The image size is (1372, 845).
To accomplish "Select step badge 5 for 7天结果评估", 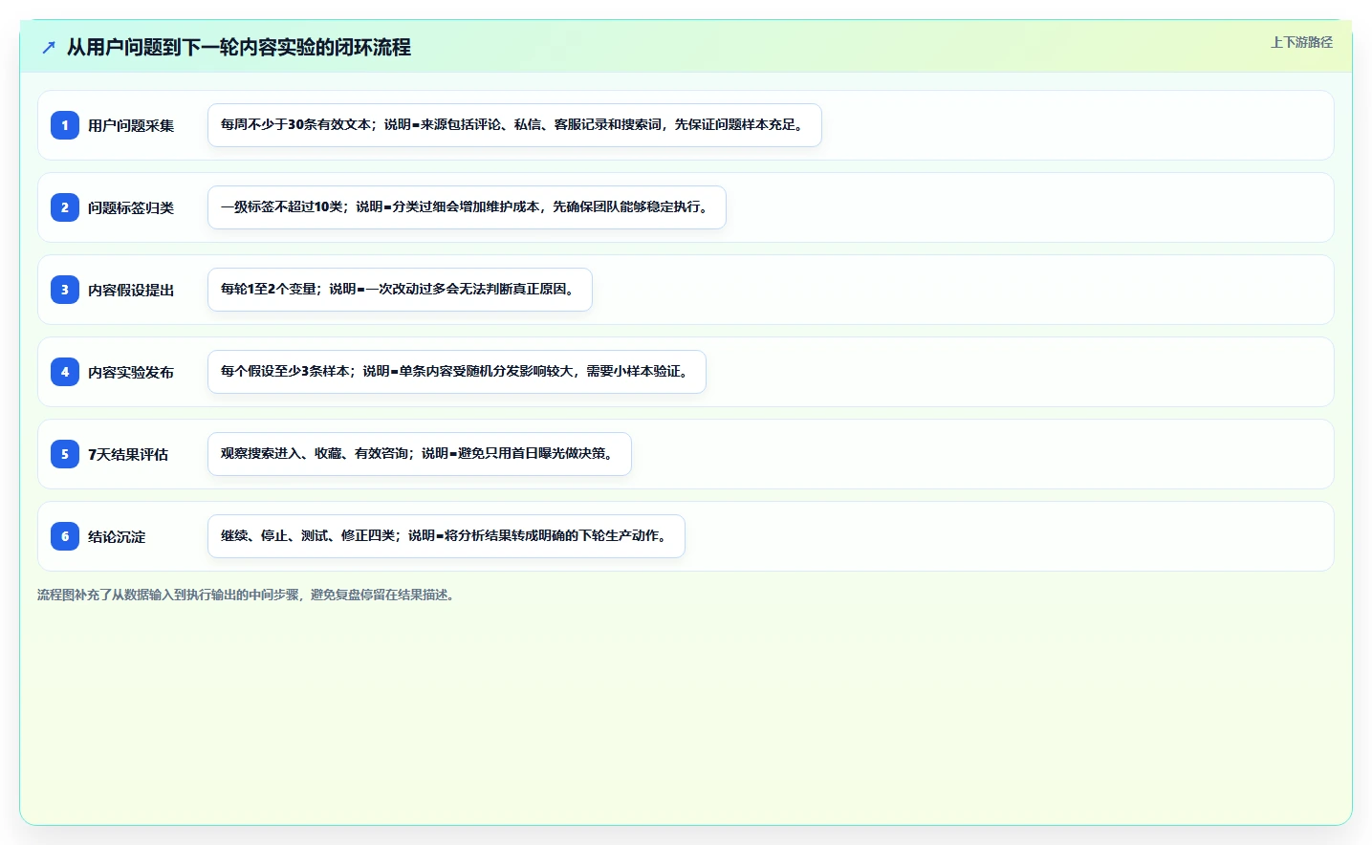I will [x=65, y=454].
